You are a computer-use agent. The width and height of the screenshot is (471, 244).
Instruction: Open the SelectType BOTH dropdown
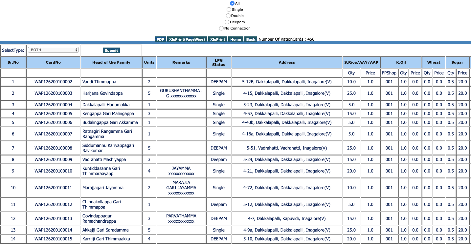[x=53, y=50]
